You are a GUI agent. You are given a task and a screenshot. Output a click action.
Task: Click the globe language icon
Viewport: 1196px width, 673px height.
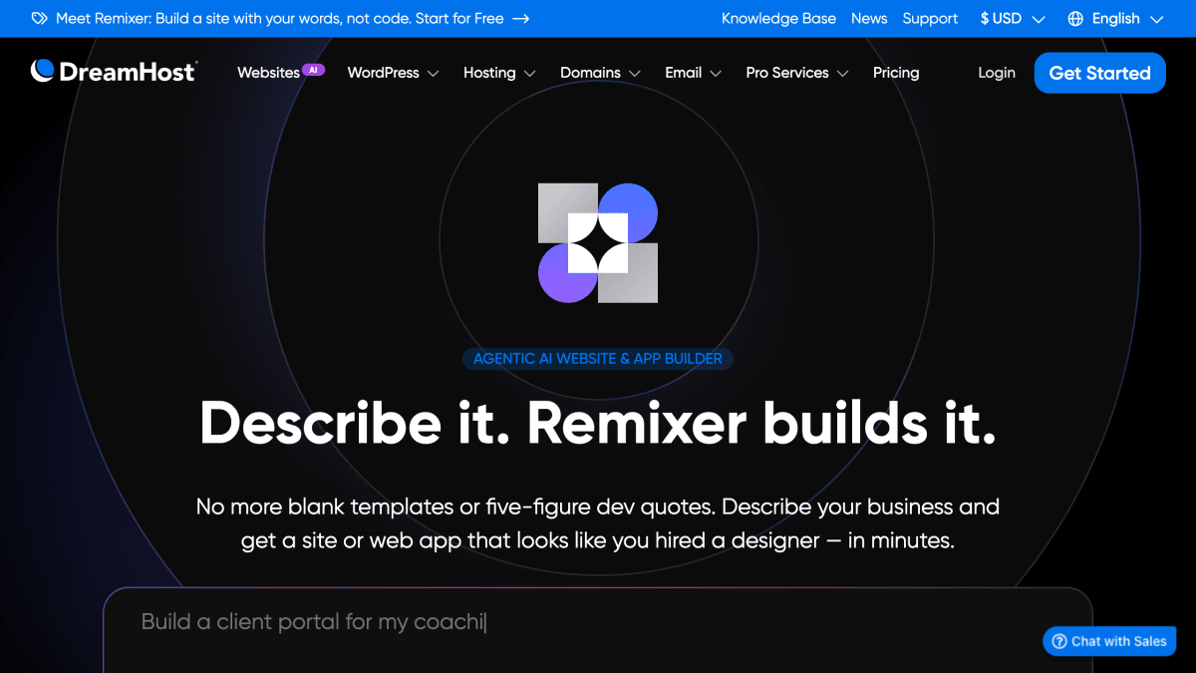pyautogui.click(x=1075, y=19)
